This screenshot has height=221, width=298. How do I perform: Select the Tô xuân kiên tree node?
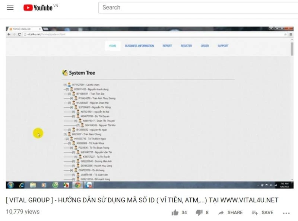[x=94, y=175]
